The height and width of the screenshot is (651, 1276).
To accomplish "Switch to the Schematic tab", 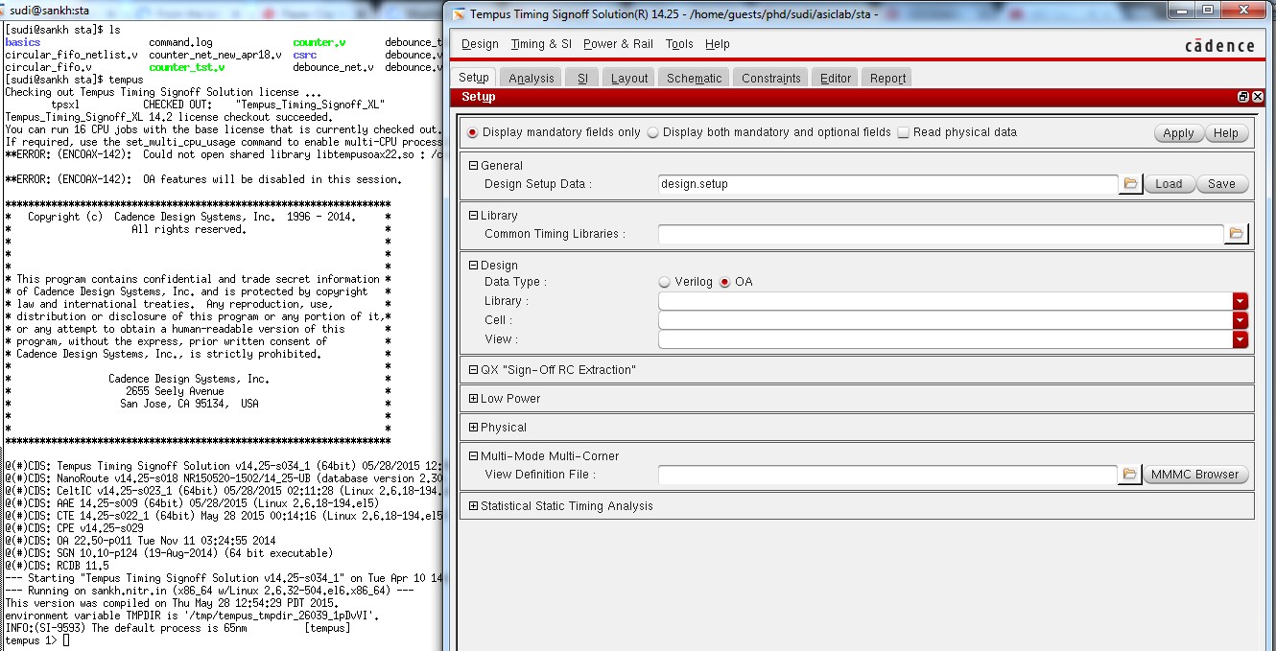I will click(695, 78).
